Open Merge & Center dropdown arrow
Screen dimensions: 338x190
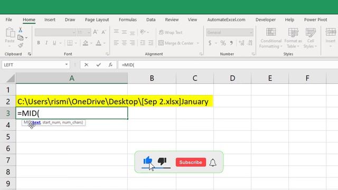pos(198,43)
